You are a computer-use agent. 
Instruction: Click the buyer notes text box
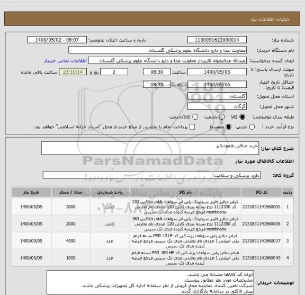[x=150, y=282]
